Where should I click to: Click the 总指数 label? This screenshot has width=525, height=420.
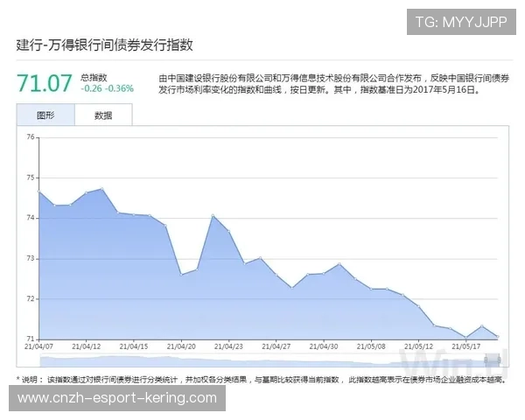click(94, 78)
